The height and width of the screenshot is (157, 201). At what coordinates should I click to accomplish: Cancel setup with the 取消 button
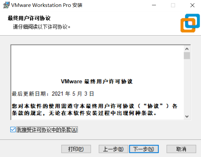[181, 149]
